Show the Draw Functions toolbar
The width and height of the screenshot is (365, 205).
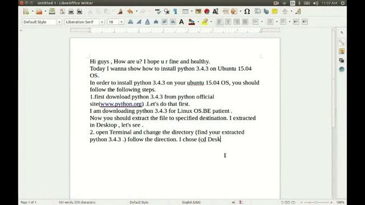tap(298, 11)
